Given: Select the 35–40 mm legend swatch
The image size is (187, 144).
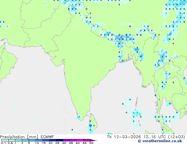Looking at the screenshot, I should (73, 140).
